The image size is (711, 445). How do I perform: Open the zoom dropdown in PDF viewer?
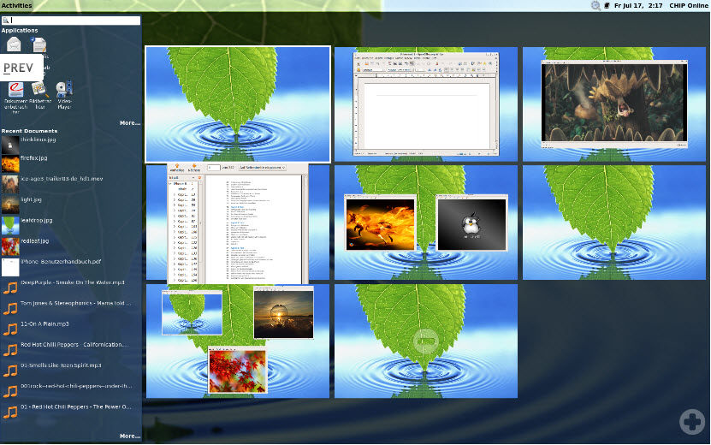tap(263, 168)
